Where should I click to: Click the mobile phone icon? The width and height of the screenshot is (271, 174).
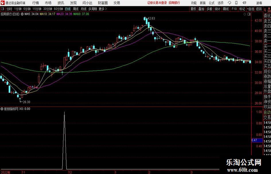pyautogui.click(x=236, y=3)
